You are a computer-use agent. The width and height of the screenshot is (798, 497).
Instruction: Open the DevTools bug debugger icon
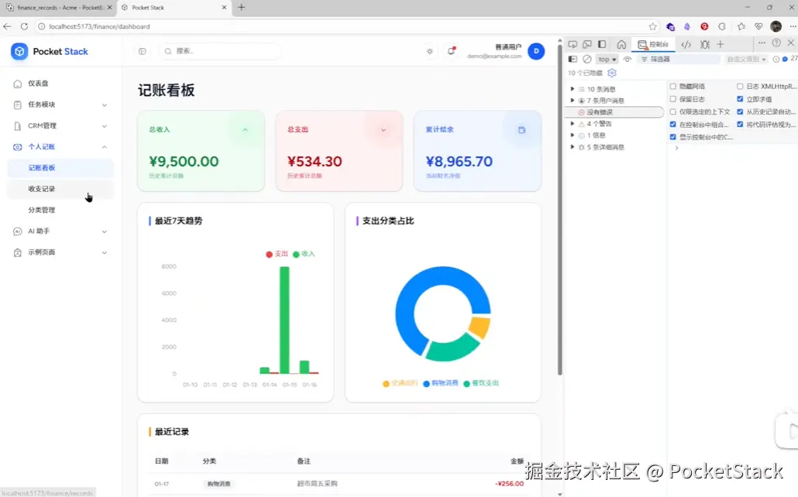click(x=705, y=44)
